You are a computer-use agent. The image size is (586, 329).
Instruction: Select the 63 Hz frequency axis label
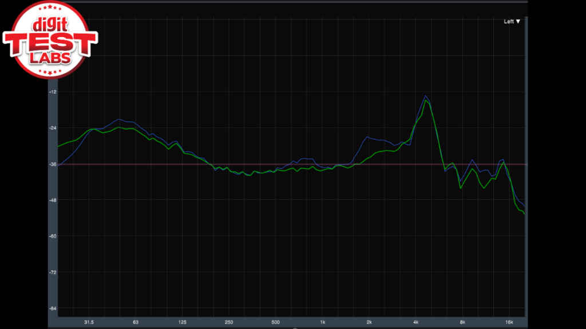(x=136, y=322)
